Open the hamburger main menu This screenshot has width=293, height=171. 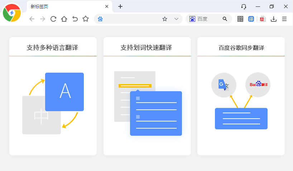(x=285, y=19)
